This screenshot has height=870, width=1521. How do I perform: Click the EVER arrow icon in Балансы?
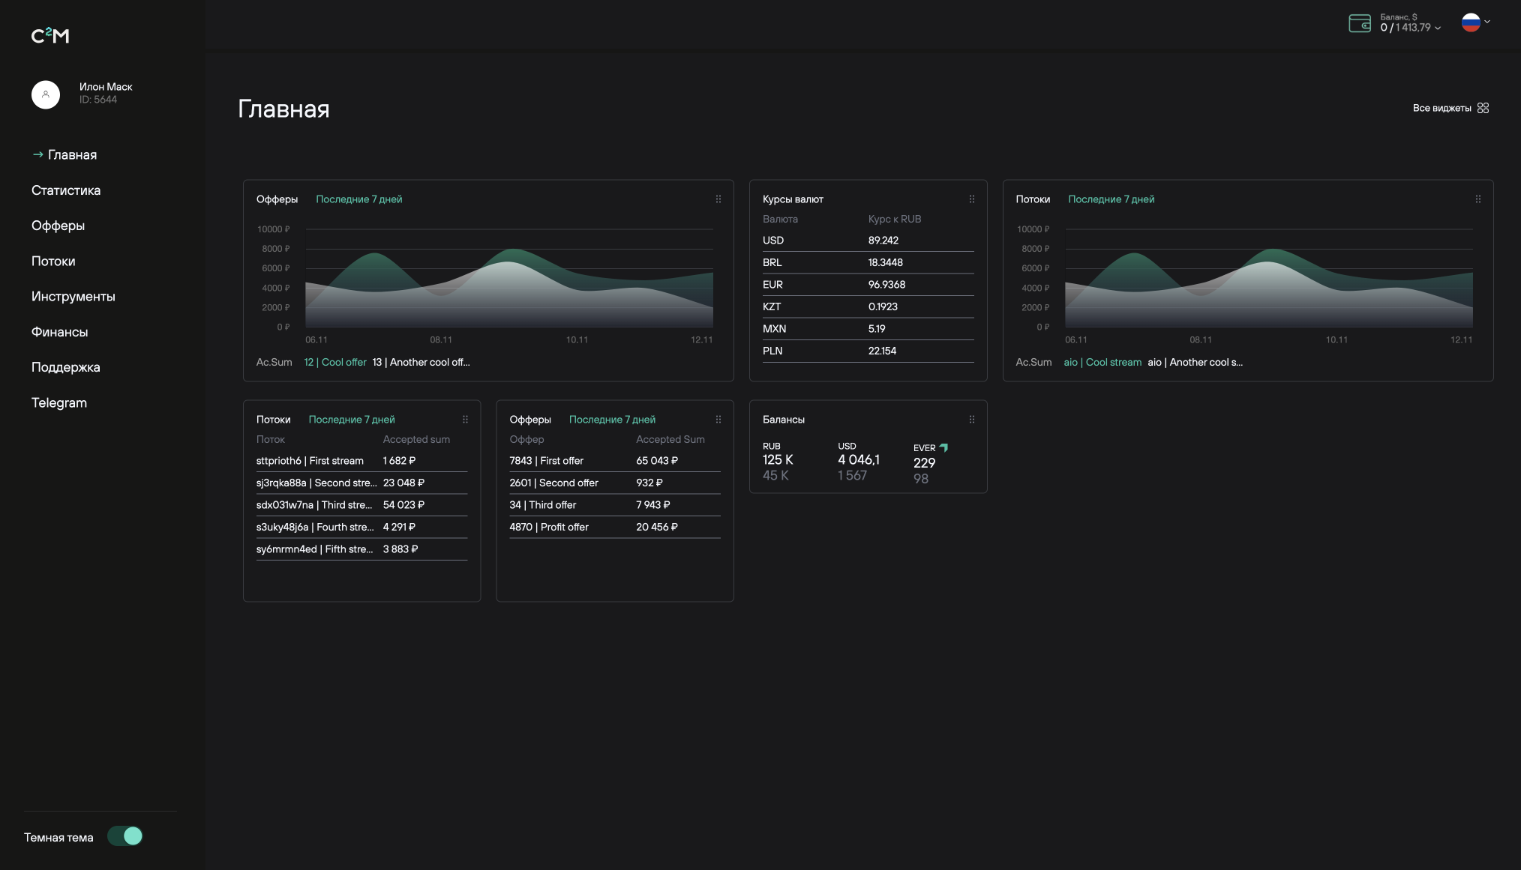[943, 447]
